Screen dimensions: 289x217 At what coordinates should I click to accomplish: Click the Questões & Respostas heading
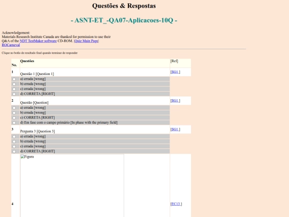point(124,6)
